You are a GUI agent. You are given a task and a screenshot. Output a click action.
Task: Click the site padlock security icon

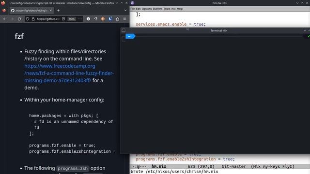pyautogui.click(x=33, y=19)
